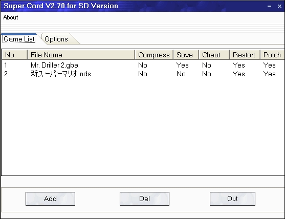285x219 pixels.
Task: Click the Compress column header
Action: click(x=154, y=55)
